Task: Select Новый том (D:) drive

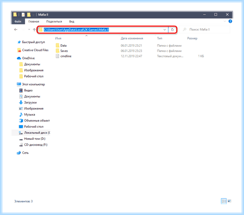Action: pyautogui.click(x=35, y=139)
